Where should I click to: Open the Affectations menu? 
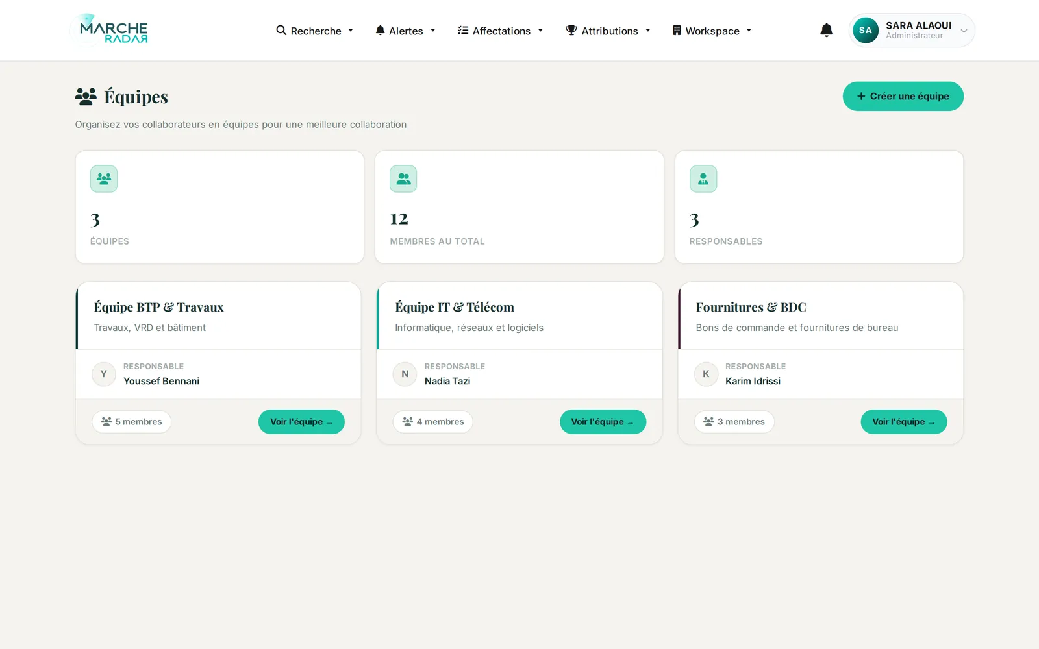[500, 31]
